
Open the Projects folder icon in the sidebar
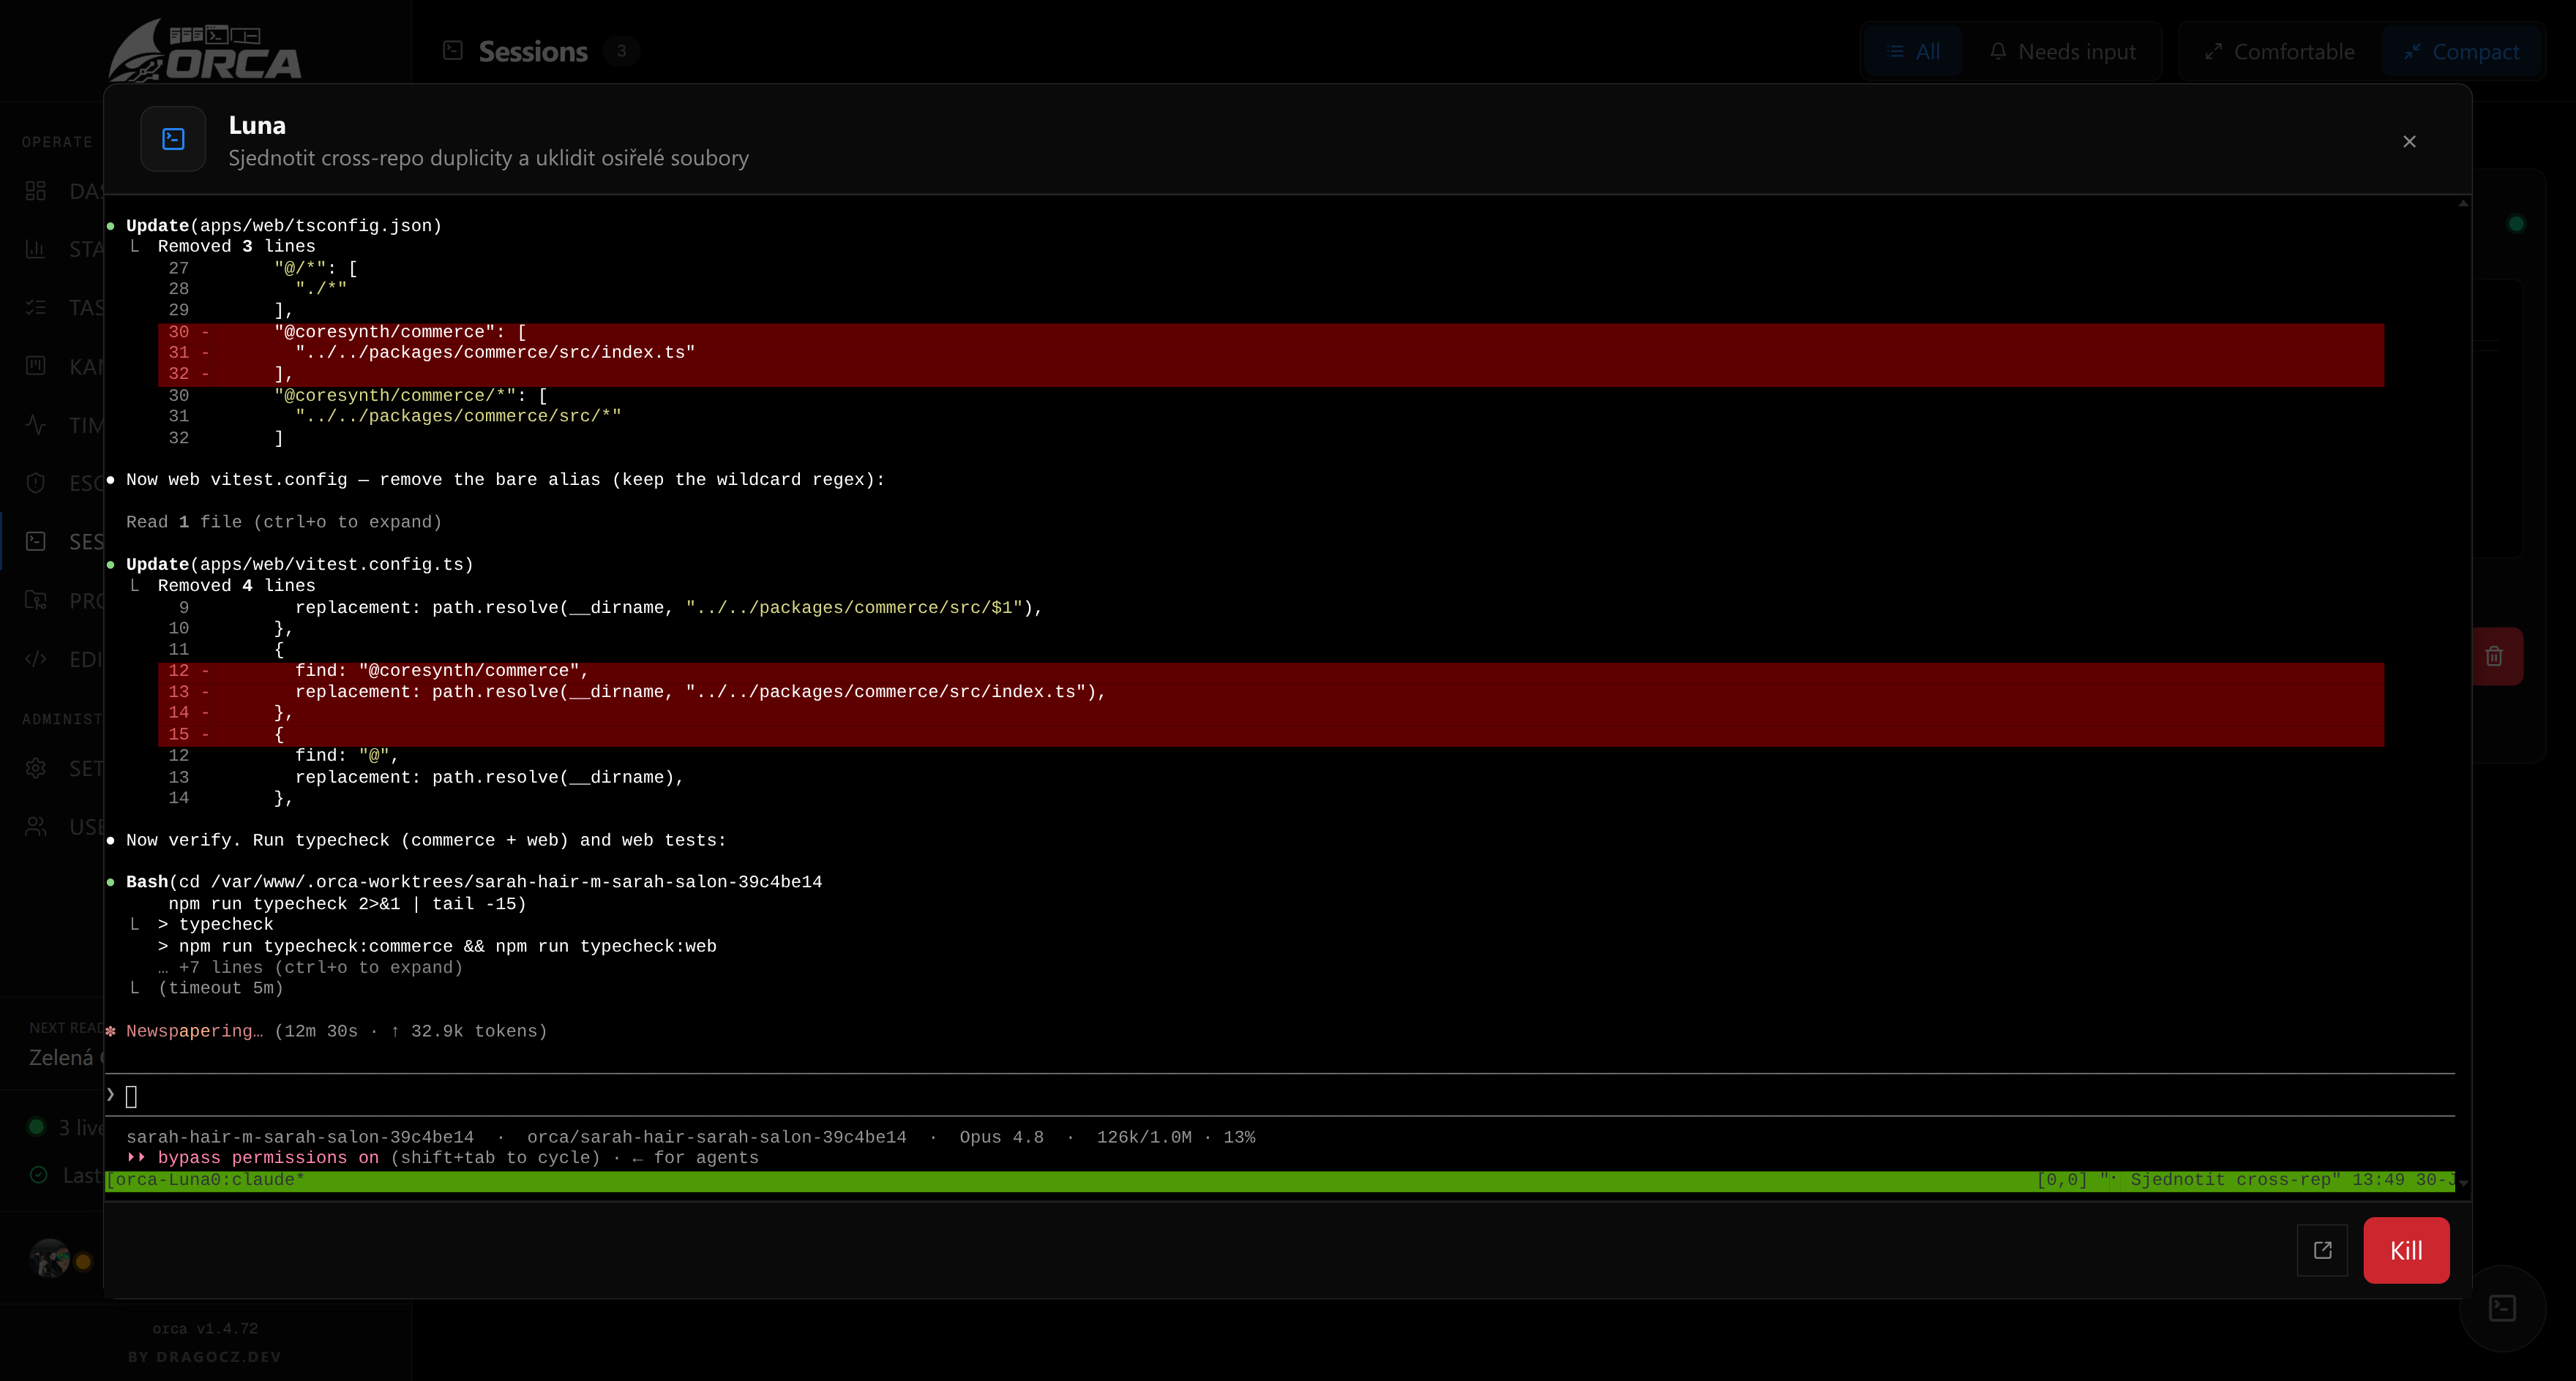click(x=36, y=600)
